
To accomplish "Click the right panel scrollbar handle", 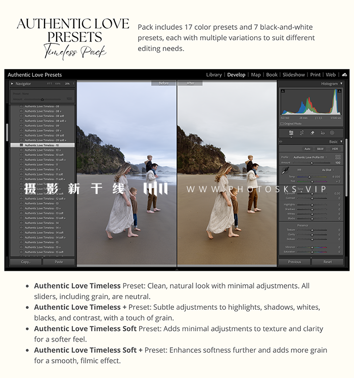I will [x=346, y=167].
